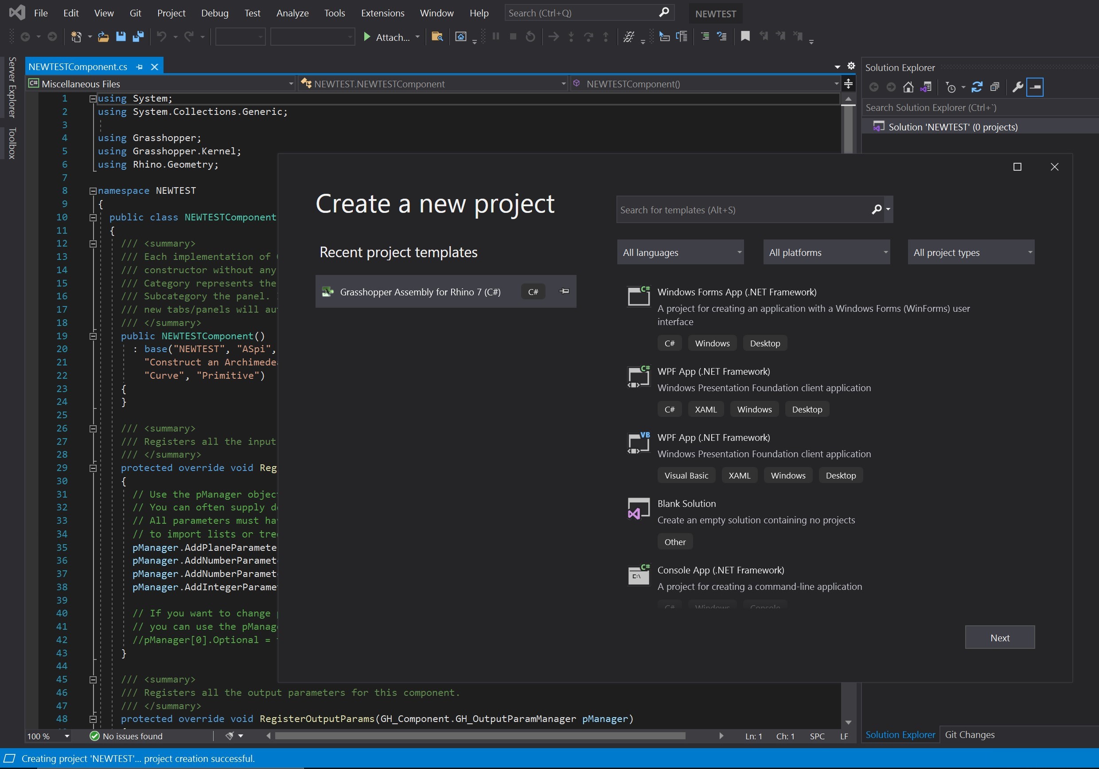This screenshot has width=1099, height=769.
Task: Switch to the Git Changes tab
Action: [x=969, y=734]
